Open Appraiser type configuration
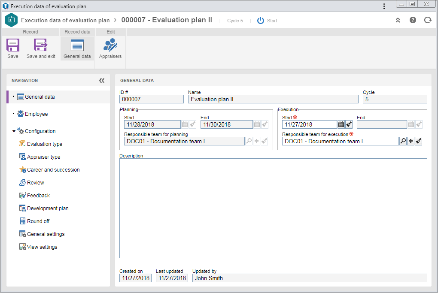438x293 pixels. click(40, 157)
